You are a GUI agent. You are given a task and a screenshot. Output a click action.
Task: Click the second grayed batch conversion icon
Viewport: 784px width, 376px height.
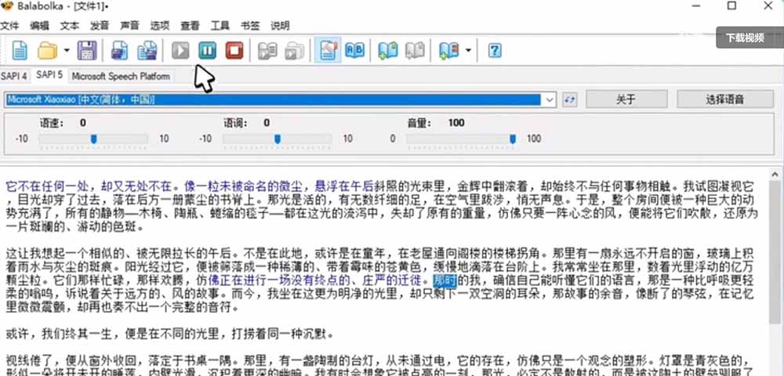click(295, 50)
